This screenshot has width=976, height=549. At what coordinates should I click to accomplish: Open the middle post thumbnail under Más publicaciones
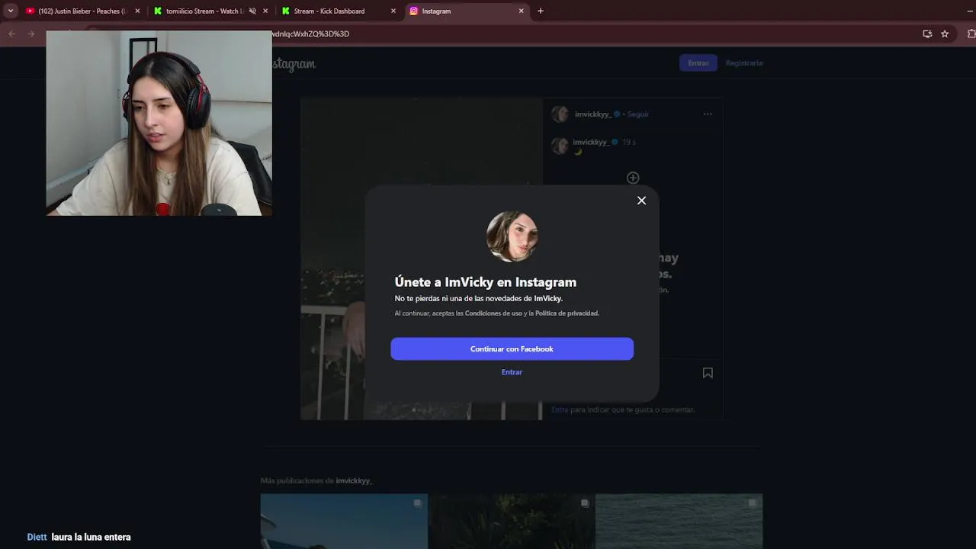click(x=512, y=521)
